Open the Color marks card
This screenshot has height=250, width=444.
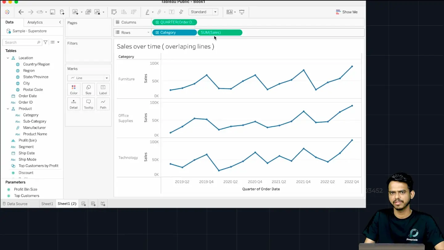(x=74, y=89)
